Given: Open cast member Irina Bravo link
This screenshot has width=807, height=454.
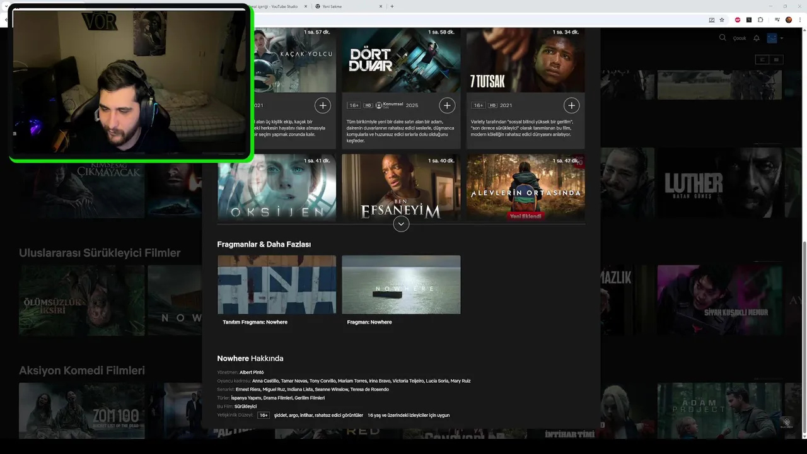Looking at the screenshot, I should (x=380, y=381).
